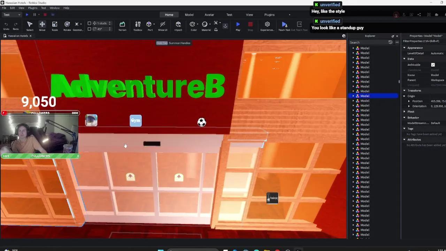Choose the Rotate tool
This screenshot has height=251, width=446.
pos(67,26)
